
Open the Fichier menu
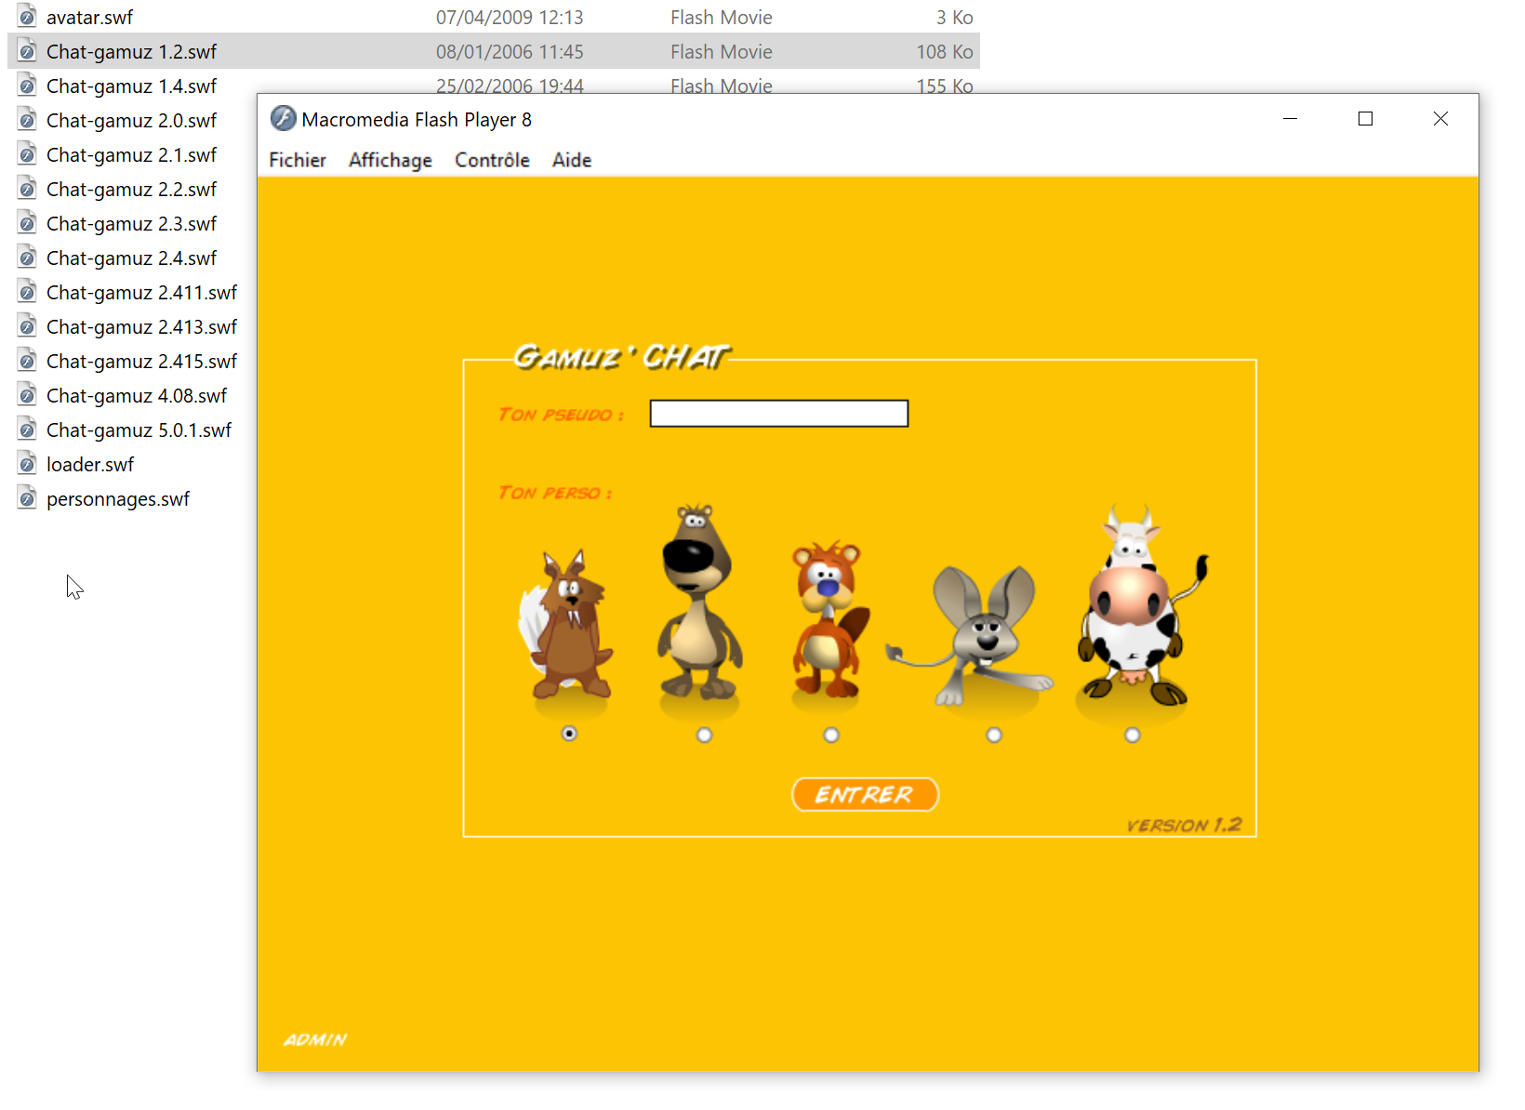pos(297,160)
